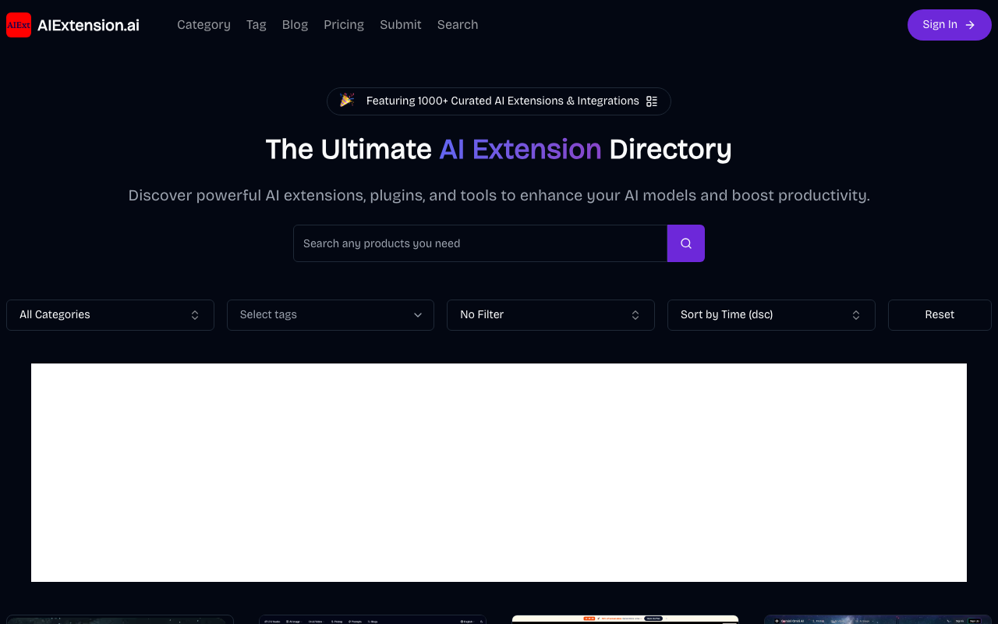Expand the All Categories dropdown
Screen dimensions: 998x624
click(x=110, y=315)
